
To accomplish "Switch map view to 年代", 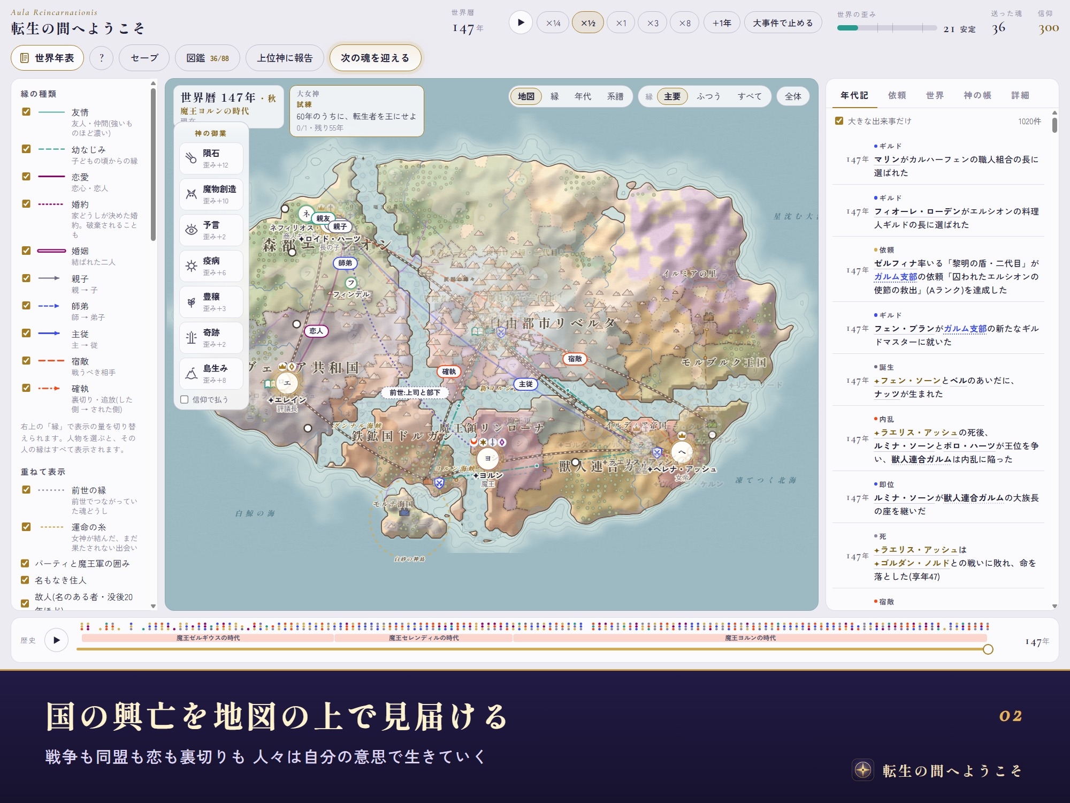I will coord(583,96).
